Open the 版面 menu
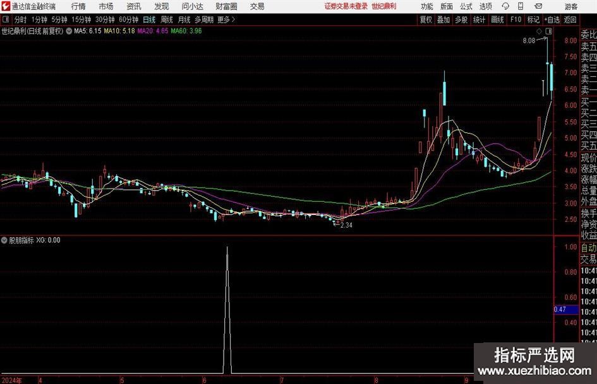 [x=446, y=6]
